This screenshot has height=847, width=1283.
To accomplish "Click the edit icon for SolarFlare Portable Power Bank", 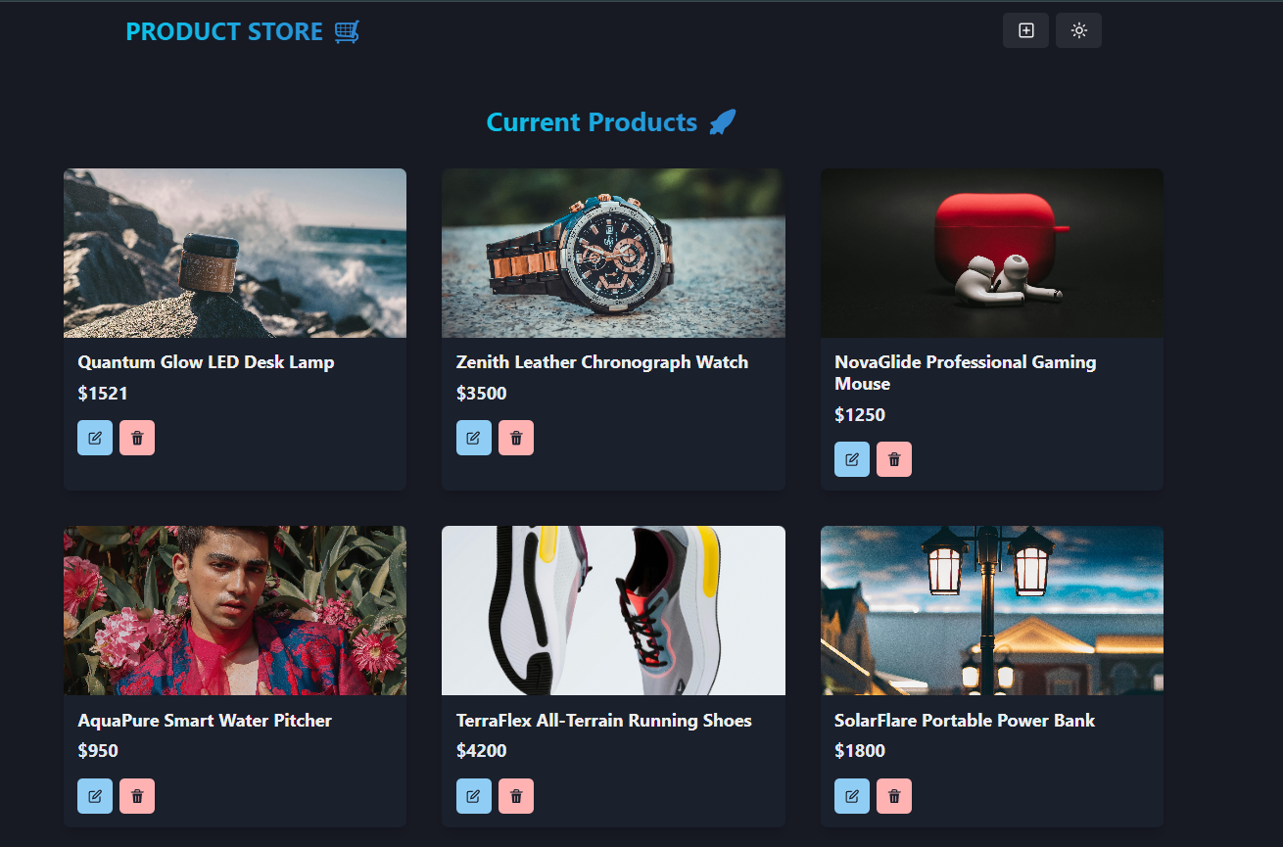I will tap(852, 796).
